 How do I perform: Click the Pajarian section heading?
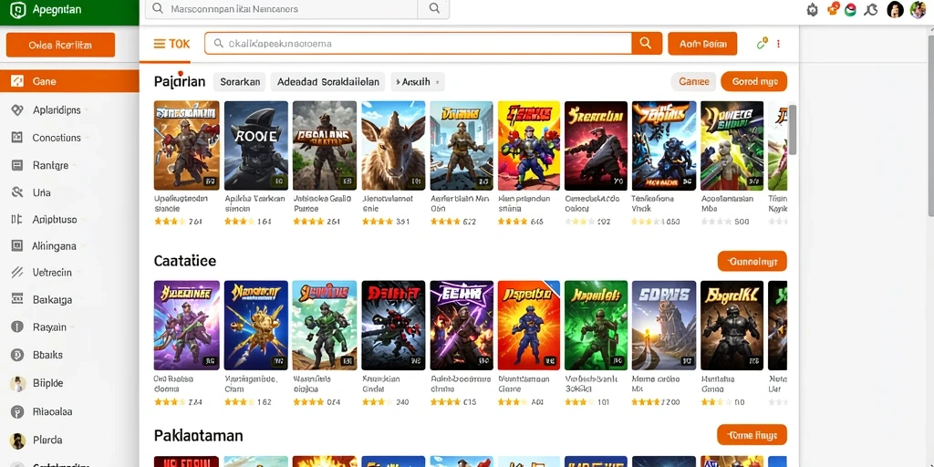tap(180, 81)
